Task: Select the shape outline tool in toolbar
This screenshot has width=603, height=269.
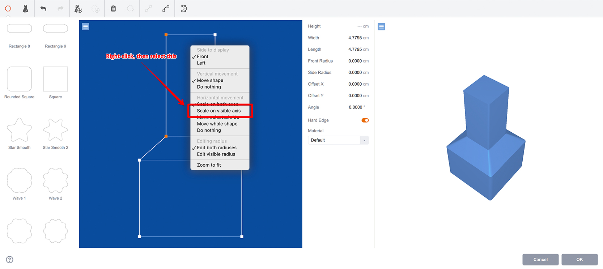Action: pos(8,8)
